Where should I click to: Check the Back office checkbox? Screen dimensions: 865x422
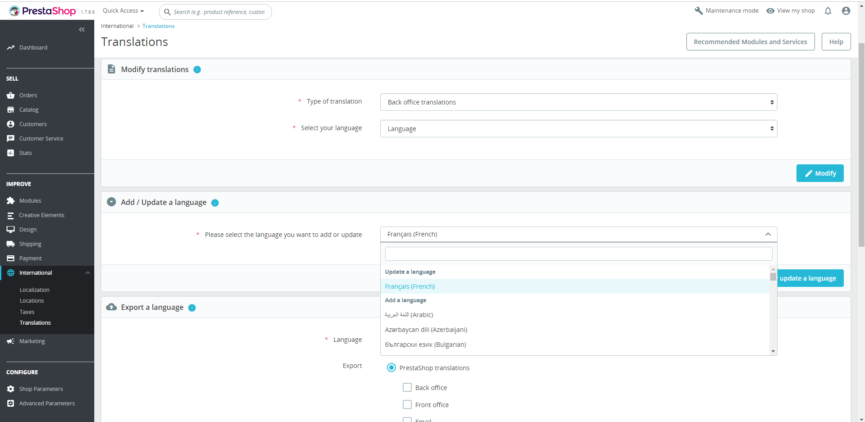pos(407,387)
